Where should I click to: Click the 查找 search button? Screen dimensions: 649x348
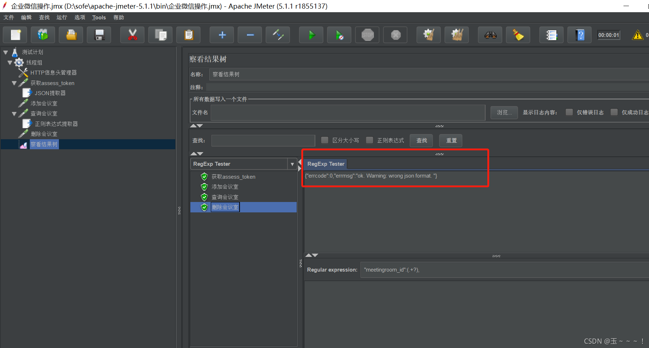coord(421,140)
